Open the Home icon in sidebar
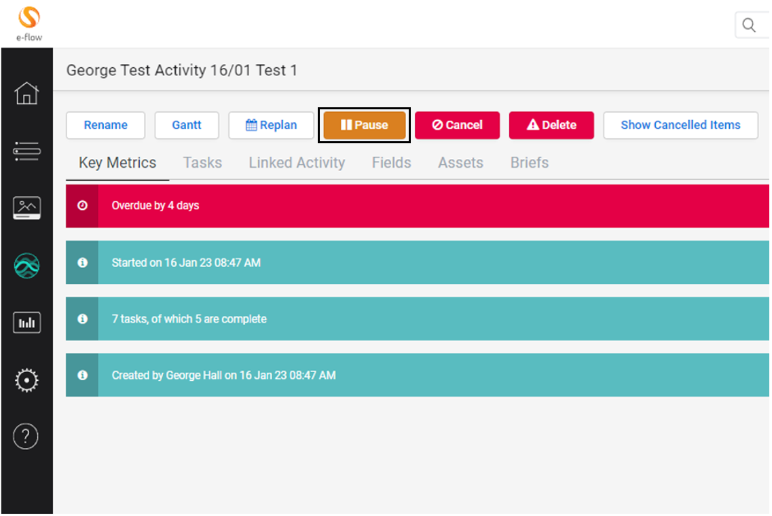 pos(27,93)
